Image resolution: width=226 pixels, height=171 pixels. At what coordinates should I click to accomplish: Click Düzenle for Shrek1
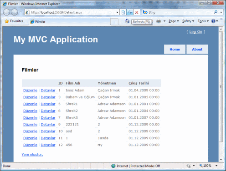pyautogui.click(x=30, y=104)
